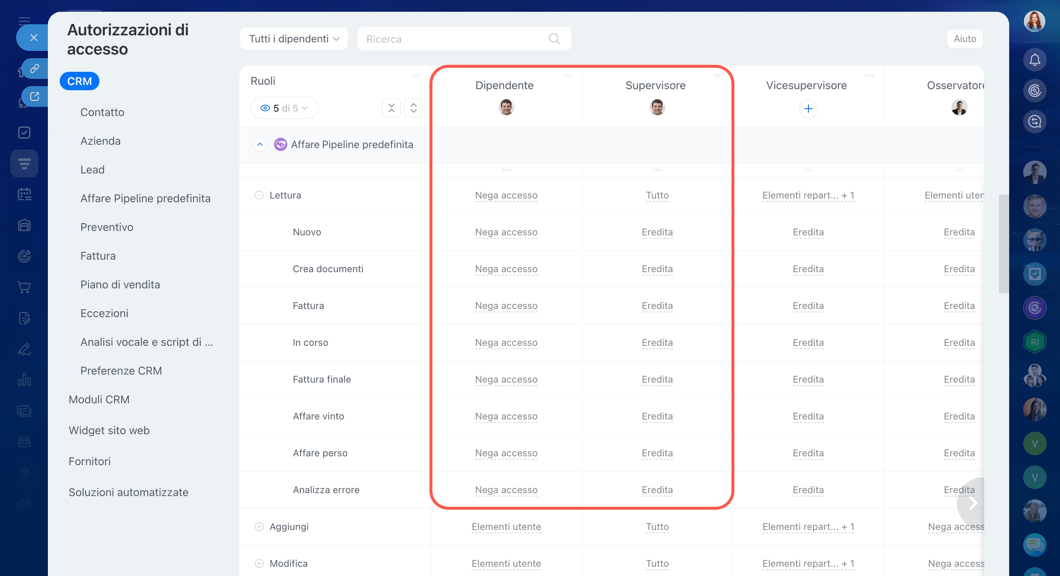Open the Tutti i dipendenti dropdown

pos(294,39)
